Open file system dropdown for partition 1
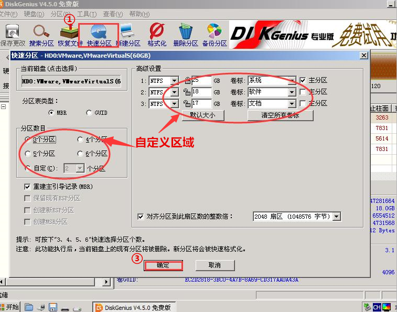The image size is (397, 312). pyautogui.click(x=174, y=81)
